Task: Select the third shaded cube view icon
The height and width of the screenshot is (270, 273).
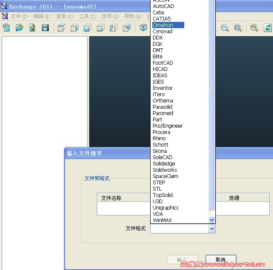Action: click(87, 28)
